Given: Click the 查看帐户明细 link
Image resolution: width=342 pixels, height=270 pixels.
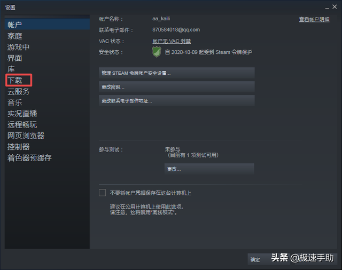Looking at the screenshot, I should click(314, 19).
